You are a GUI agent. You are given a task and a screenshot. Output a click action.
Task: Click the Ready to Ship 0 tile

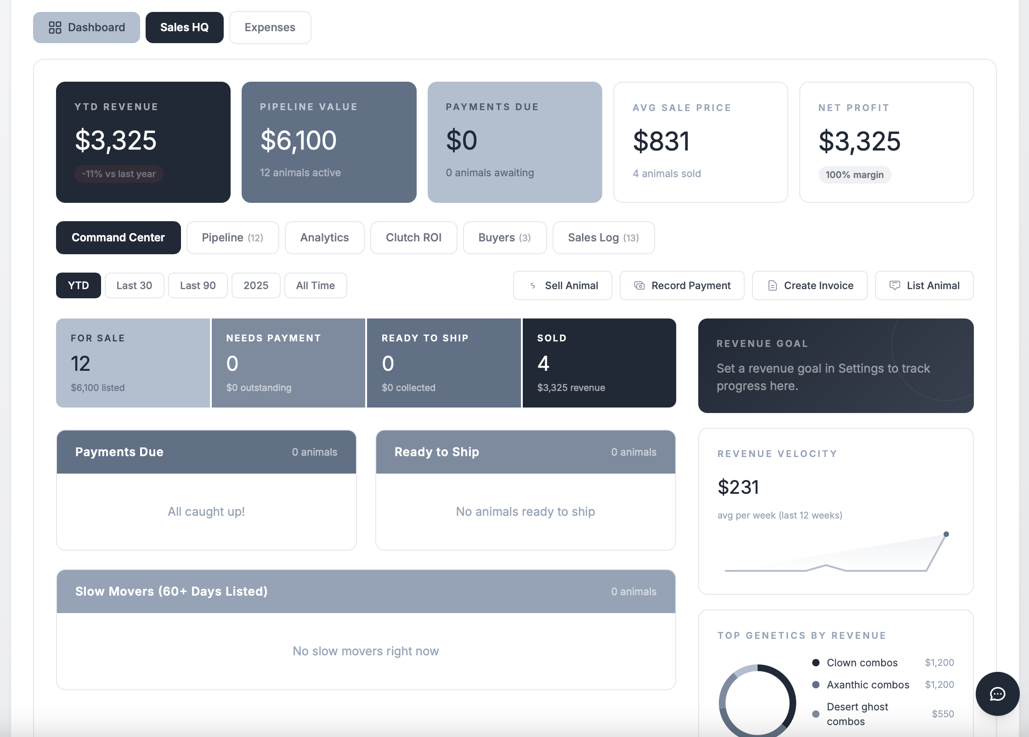444,363
